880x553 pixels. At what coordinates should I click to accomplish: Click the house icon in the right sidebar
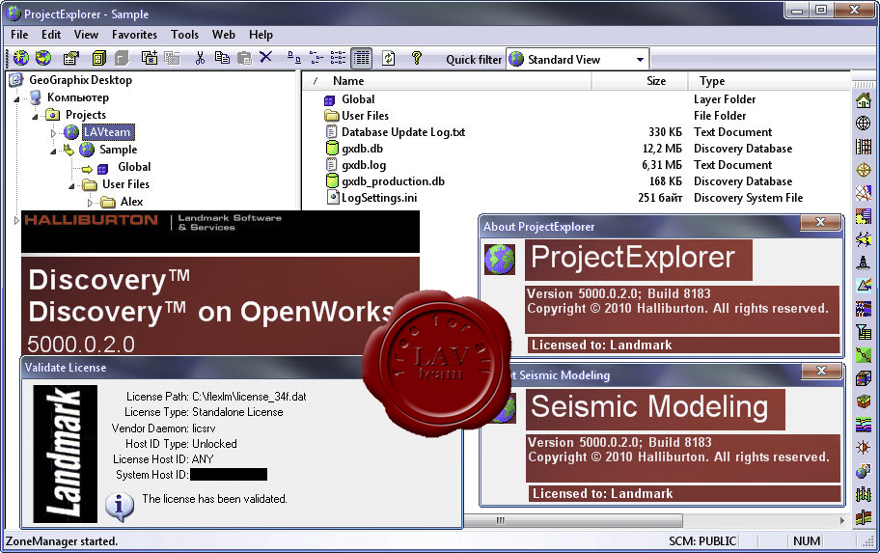pyautogui.click(x=864, y=100)
